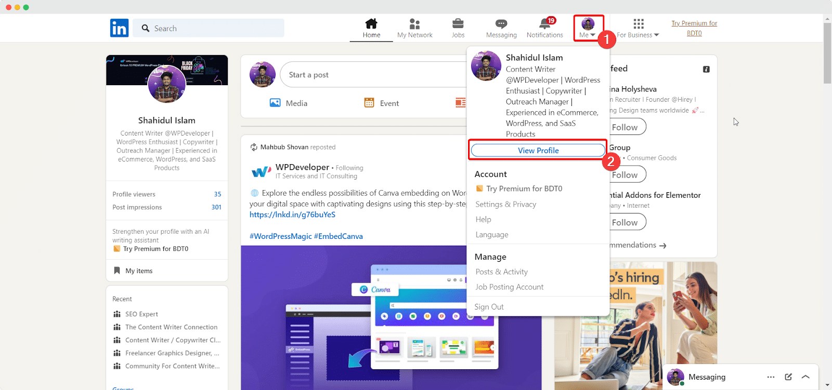Expand Messaging overlay chevron
The image size is (832, 390).
click(805, 377)
